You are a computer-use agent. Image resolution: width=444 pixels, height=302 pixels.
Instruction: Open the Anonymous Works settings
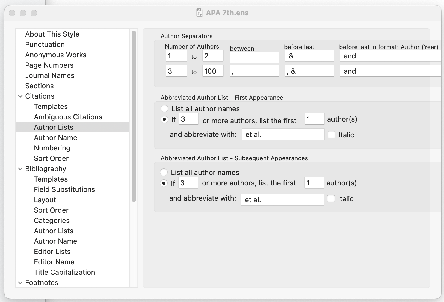pos(56,55)
